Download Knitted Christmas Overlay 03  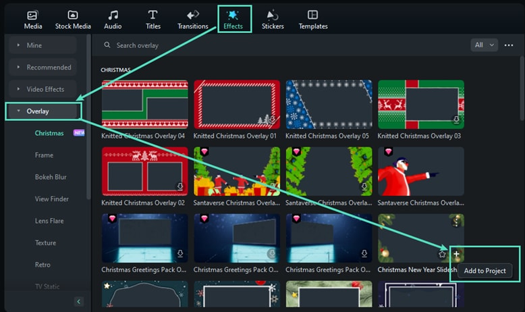456,120
